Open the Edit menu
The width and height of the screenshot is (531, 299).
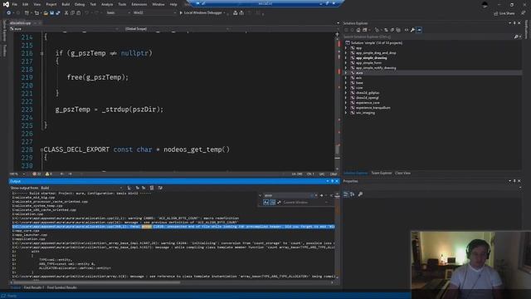point(26,4)
